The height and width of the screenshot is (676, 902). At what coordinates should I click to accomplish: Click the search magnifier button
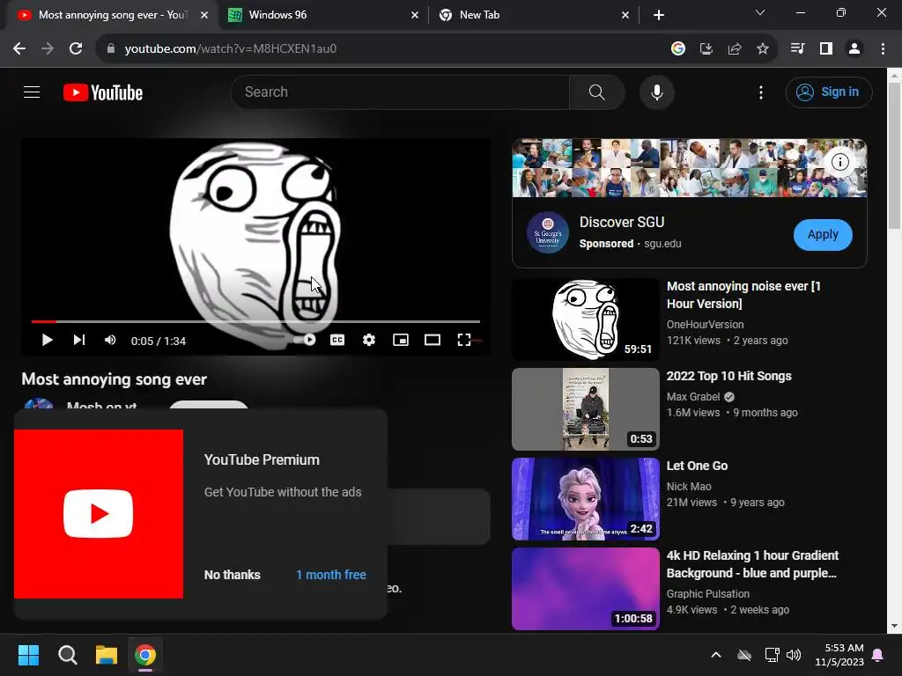[596, 92]
